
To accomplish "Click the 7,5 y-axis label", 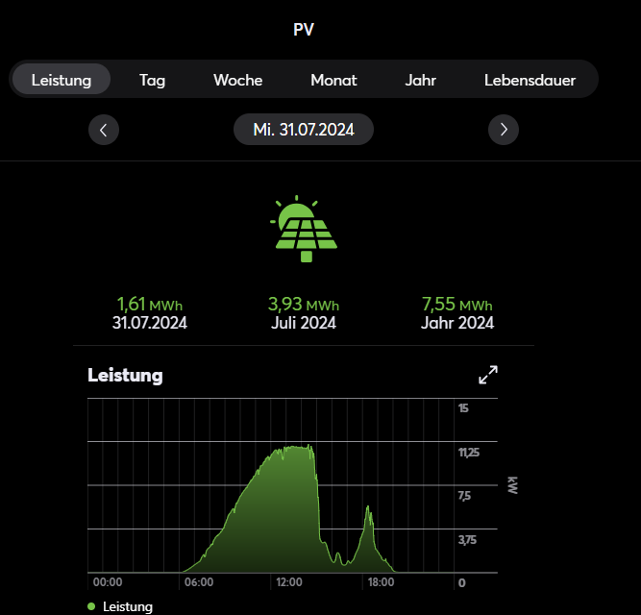I will click(464, 496).
